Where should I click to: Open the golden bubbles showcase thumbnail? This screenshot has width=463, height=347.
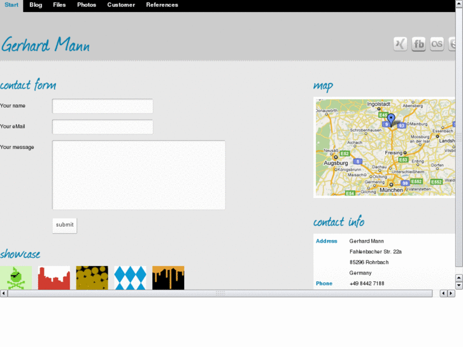(92, 278)
